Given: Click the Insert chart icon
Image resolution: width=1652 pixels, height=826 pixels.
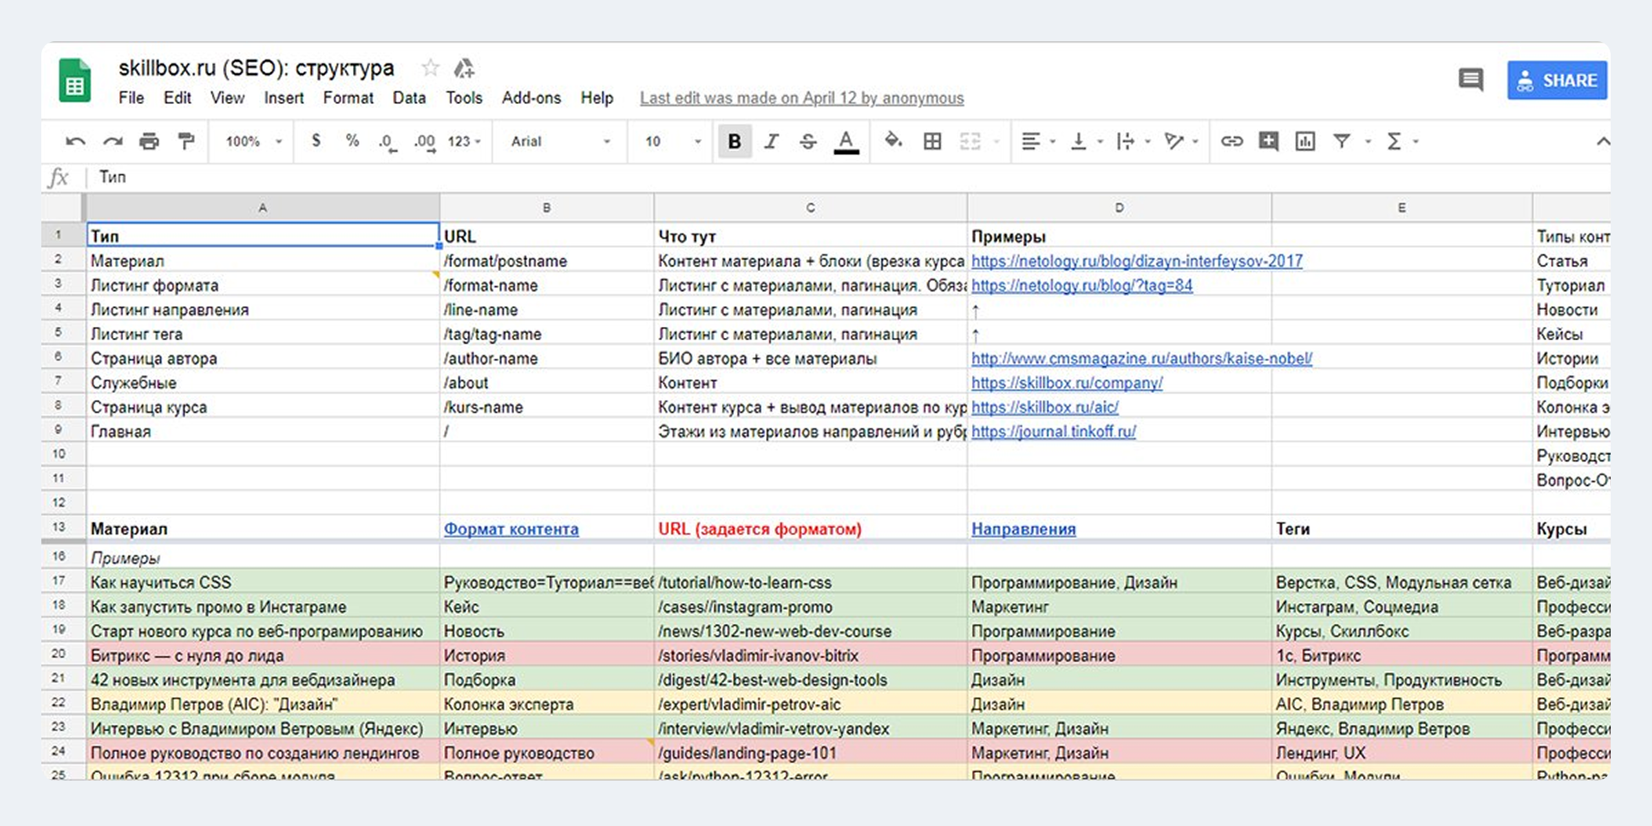Looking at the screenshot, I should coord(1305,142).
